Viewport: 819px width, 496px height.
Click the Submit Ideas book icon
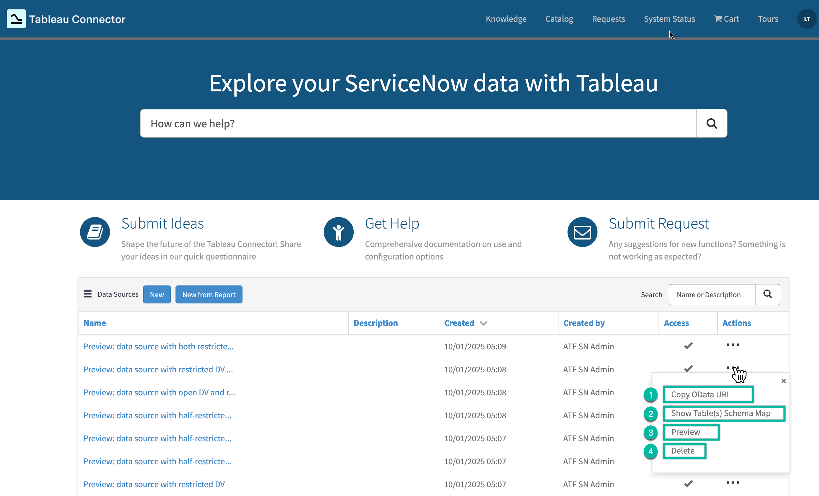pyautogui.click(x=95, y=232)
